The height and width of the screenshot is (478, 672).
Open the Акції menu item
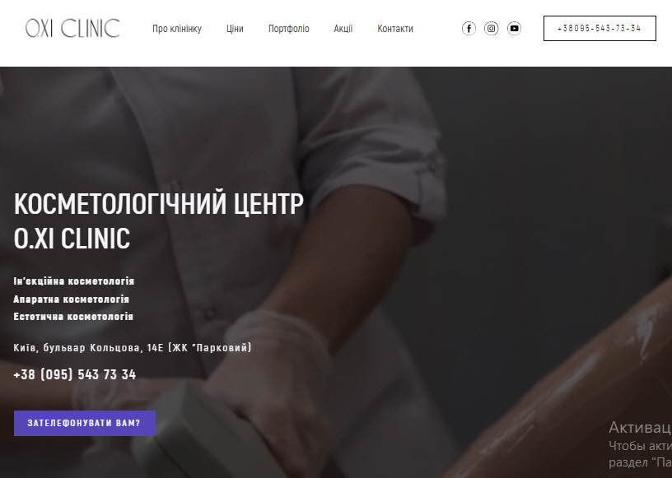pyautogui.click(x=343, y=29)
